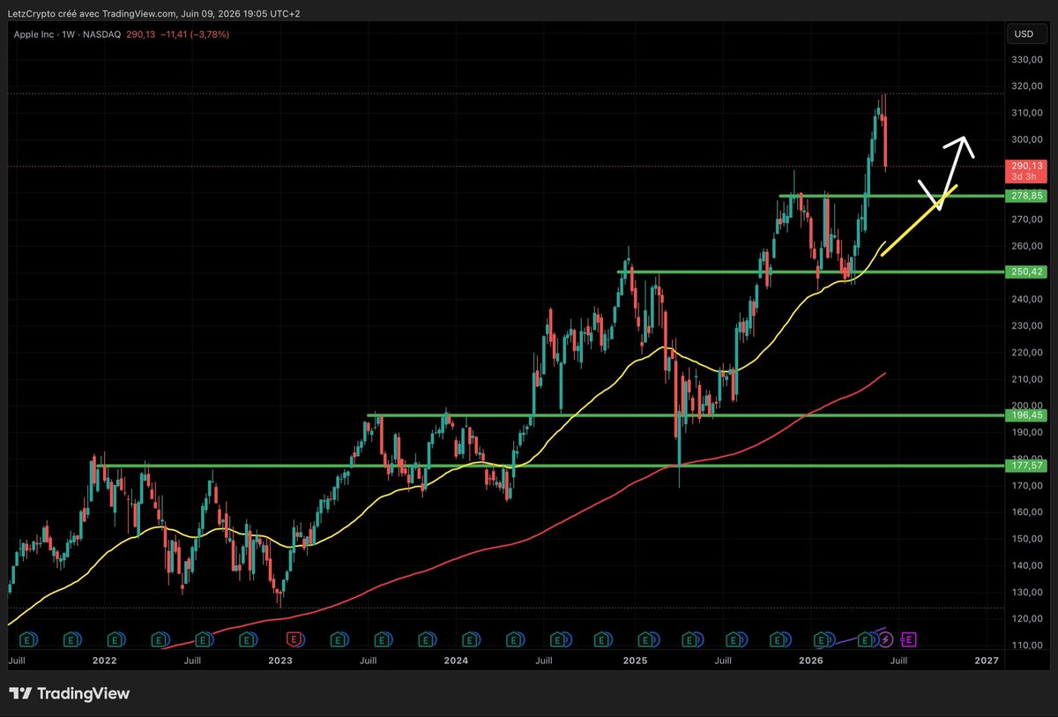Click the red 290,13 current price label

point(1026,166)
